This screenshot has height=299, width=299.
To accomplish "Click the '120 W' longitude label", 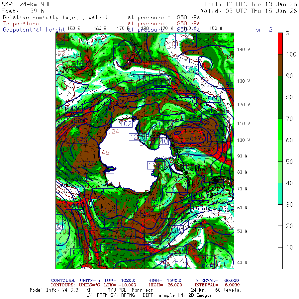I will (244, 105).
